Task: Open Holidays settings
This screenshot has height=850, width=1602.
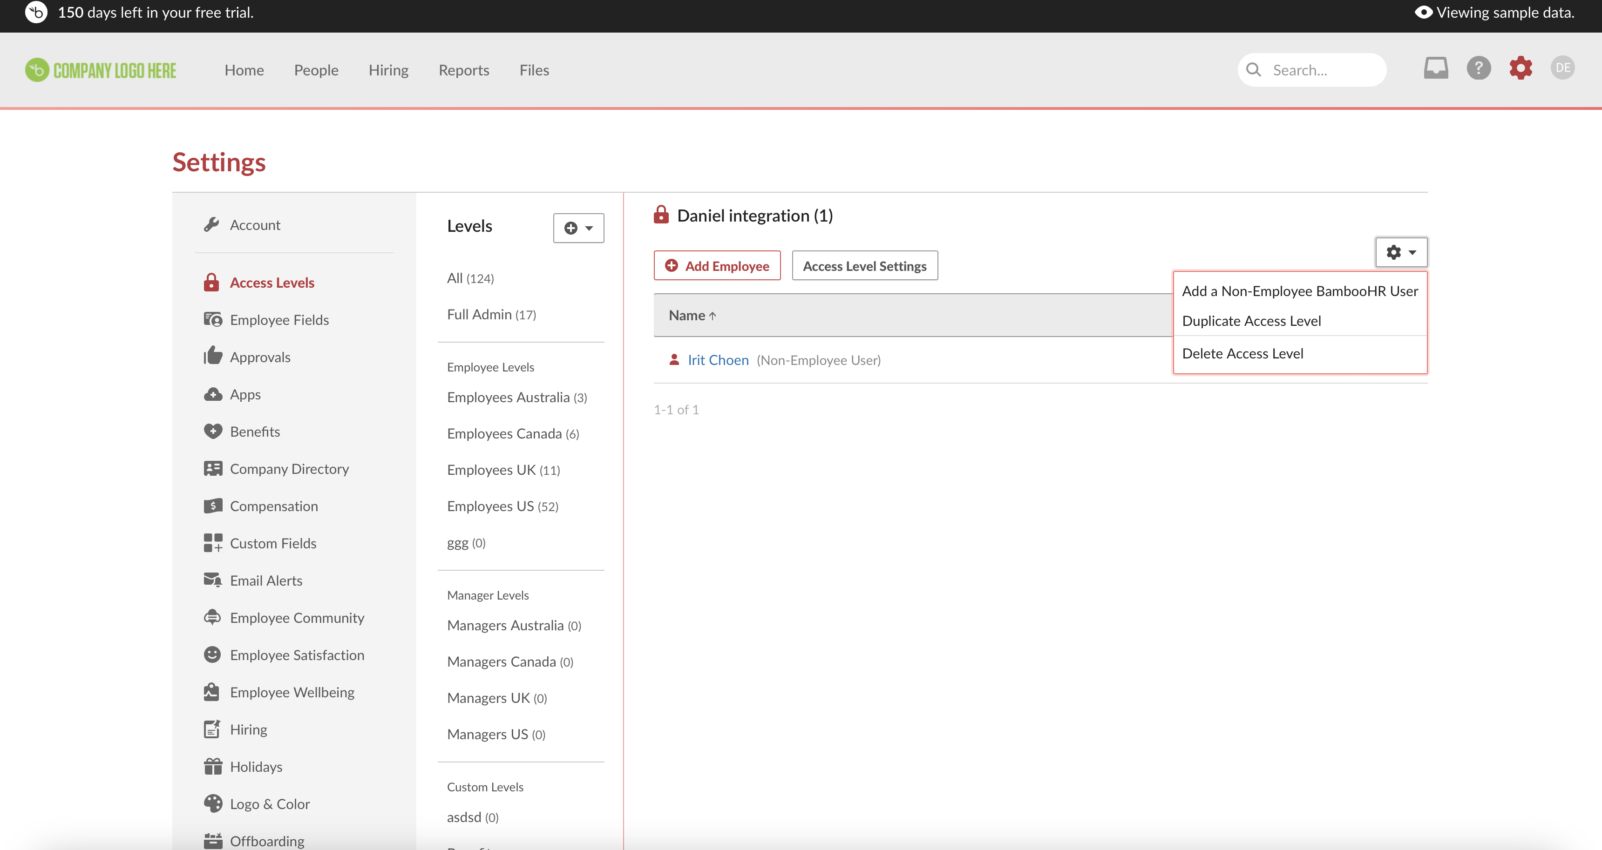Action: click(x=243, y=767)
